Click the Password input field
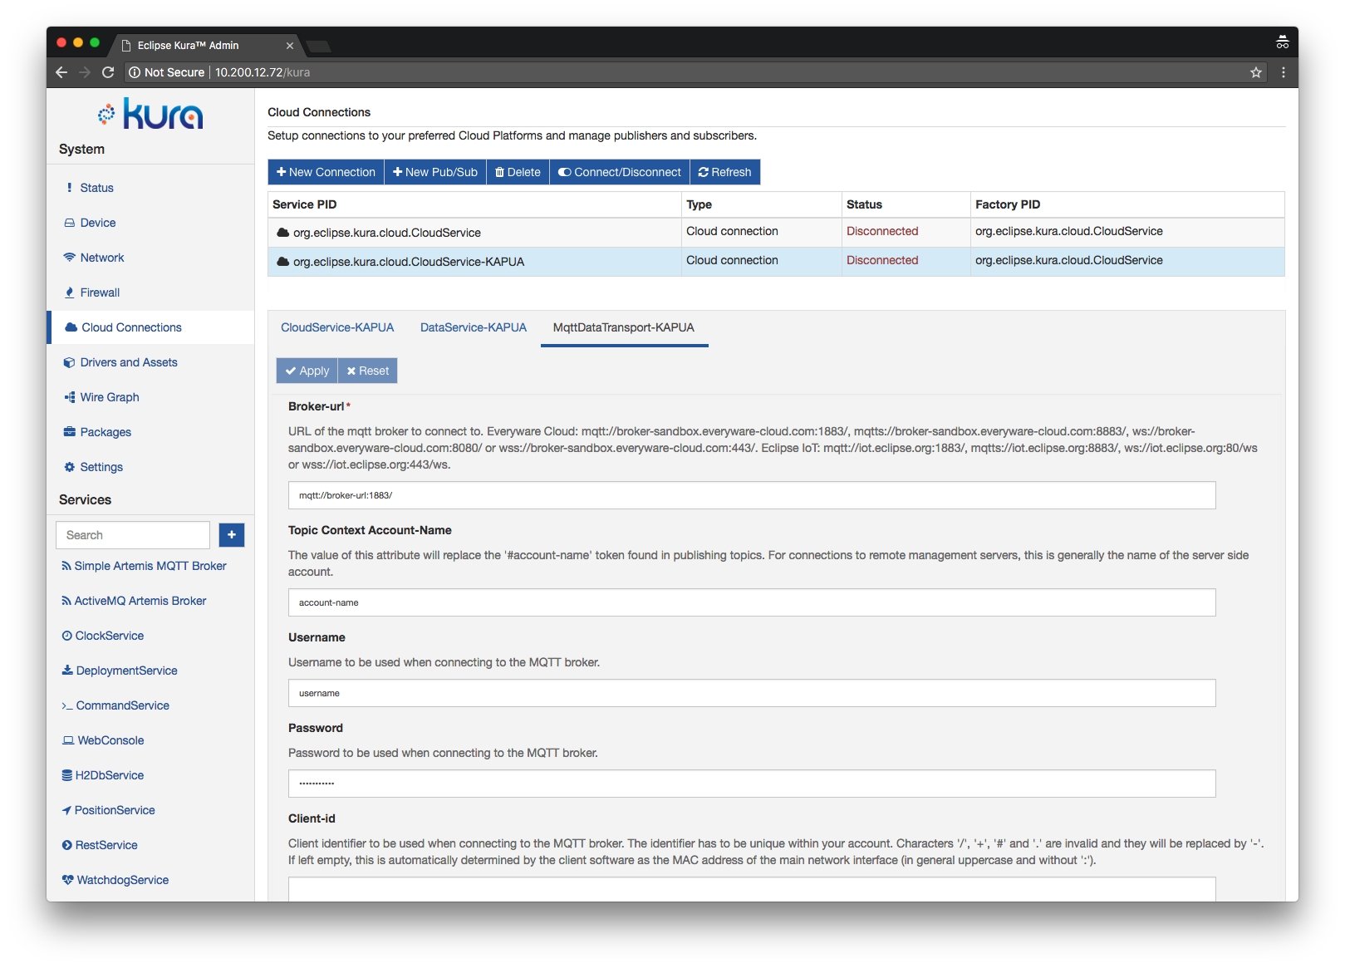This screenshot has height=968, width=1345. (x=752, y=784)
